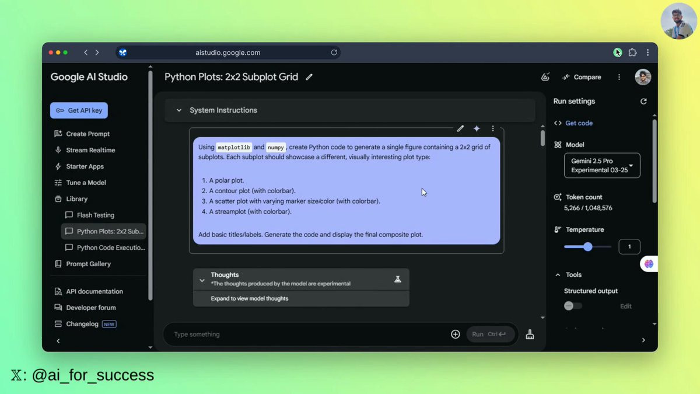
Task: Expand the Thoughts section chevron
Action: 202,280
